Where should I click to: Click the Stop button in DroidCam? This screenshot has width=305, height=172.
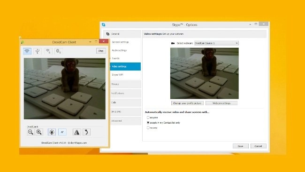[x=101, y=51]
